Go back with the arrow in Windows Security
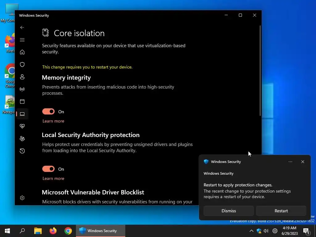The width and height of the screenshot is (316, 237). pyautogui.click(x=22, y=27)
